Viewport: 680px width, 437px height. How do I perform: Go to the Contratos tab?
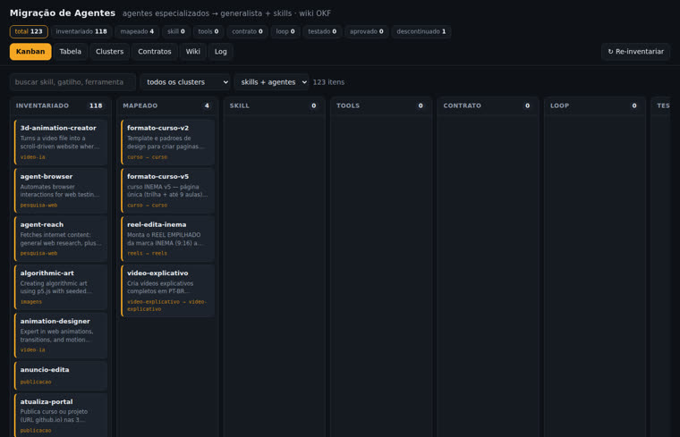pyautogui.click(x=155, y=52)
